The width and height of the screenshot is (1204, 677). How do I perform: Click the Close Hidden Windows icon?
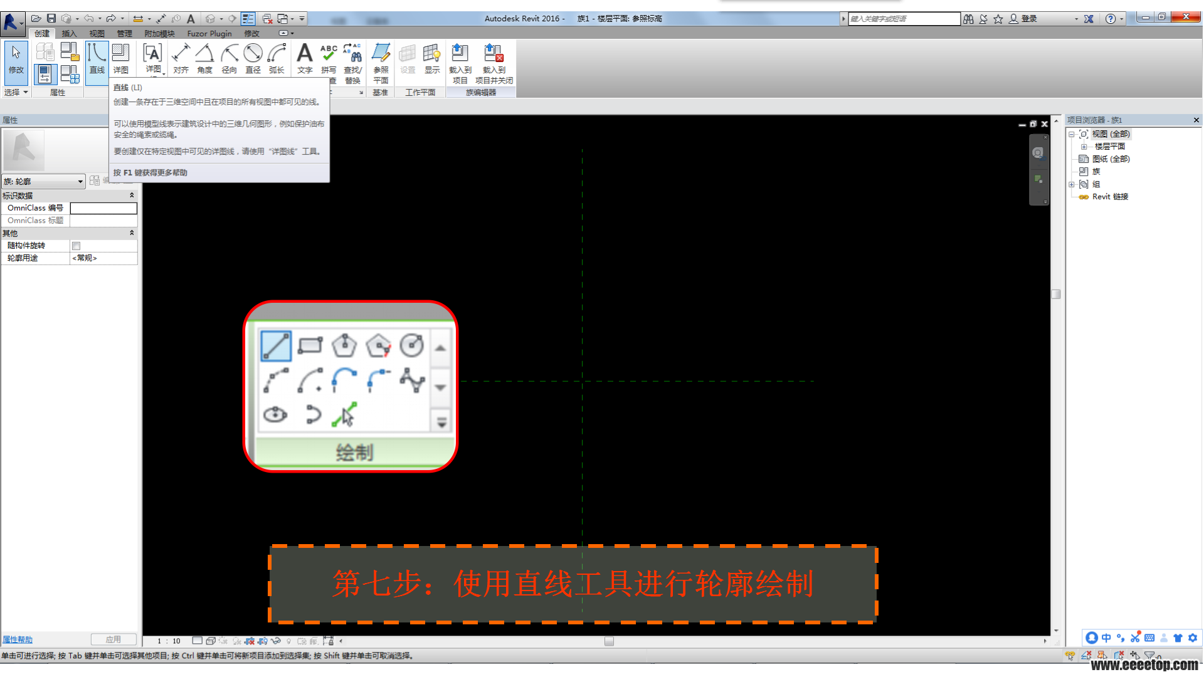coord(268,19)
